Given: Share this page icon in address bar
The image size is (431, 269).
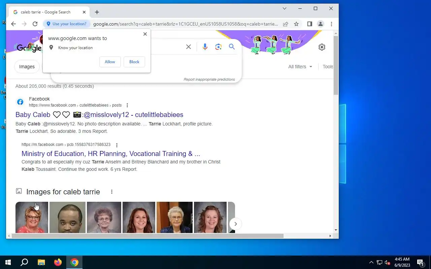Looking at the screenshot, I should pyautogui.click(x=286, y=24).
